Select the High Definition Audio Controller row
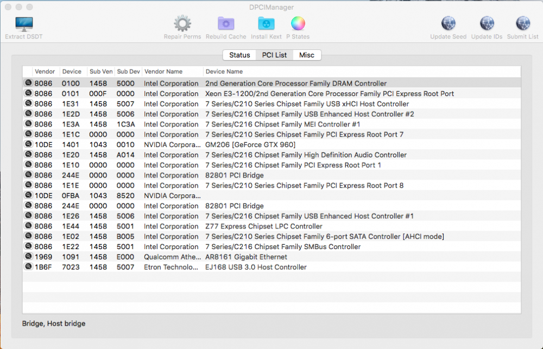The width and height of the screenshot is (543, 349). pos(271,155)
